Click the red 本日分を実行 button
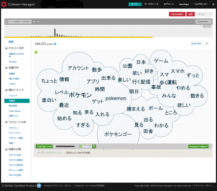 [177, 14]
